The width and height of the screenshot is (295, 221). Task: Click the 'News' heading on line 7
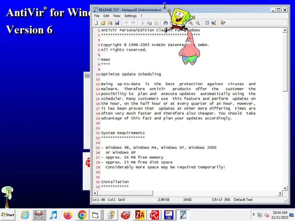tap(105, 60)
